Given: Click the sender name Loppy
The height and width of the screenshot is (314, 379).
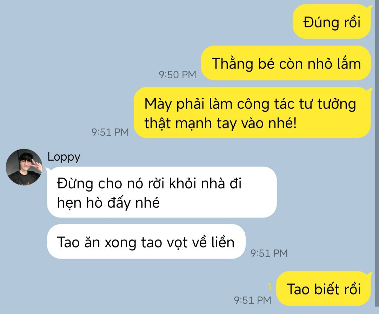Looking at the screenshot, I should click(x=64, y=158).
